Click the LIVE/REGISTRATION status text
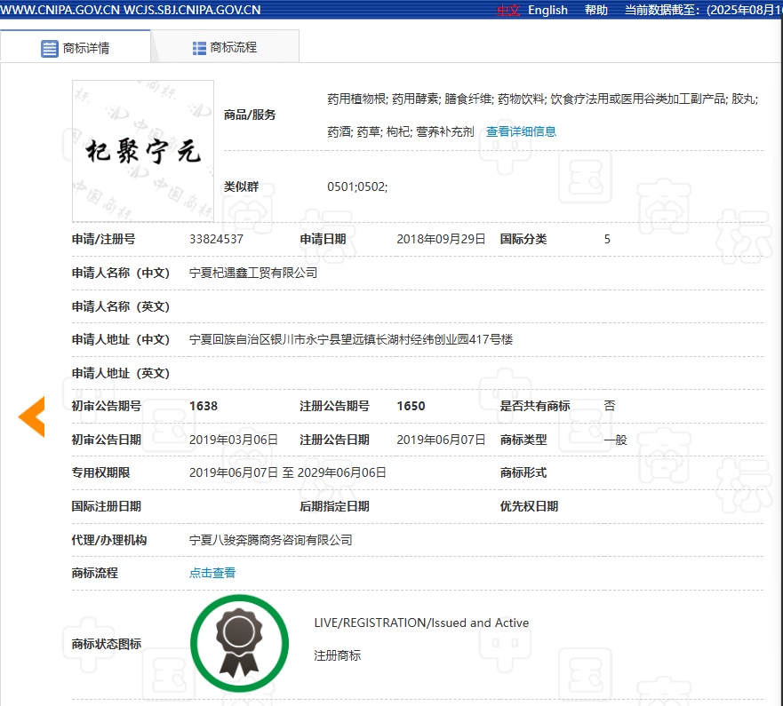 [x=421, y=623]
